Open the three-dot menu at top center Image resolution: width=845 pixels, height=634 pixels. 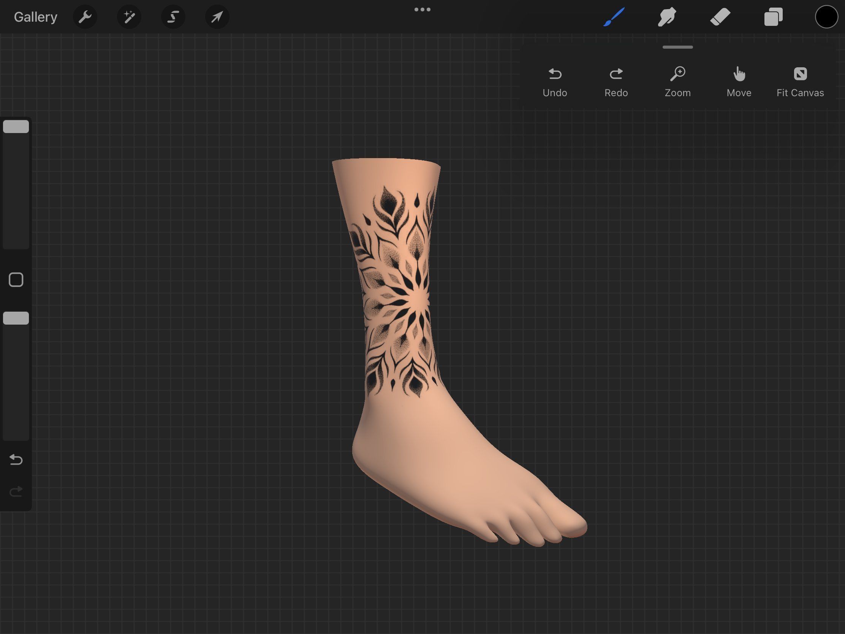point(422,10)
